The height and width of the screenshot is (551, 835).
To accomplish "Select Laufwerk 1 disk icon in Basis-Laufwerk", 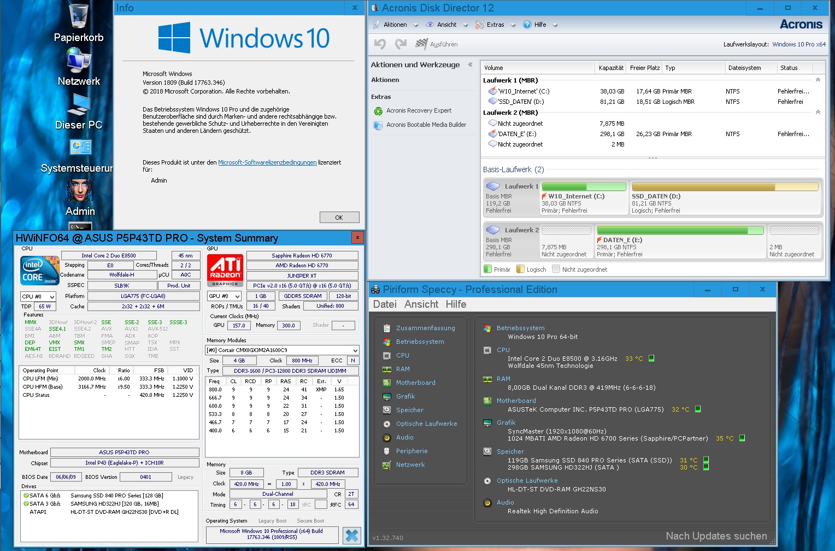I will click(493, 186).
